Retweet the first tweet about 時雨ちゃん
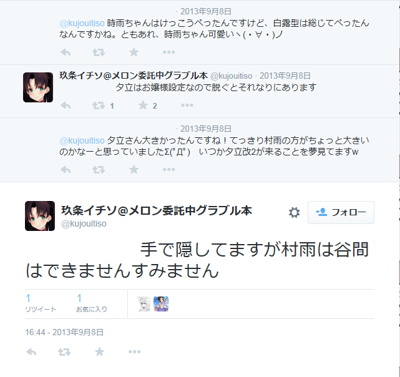The height and width of the screenshot is (377, 400). point(99,52)
